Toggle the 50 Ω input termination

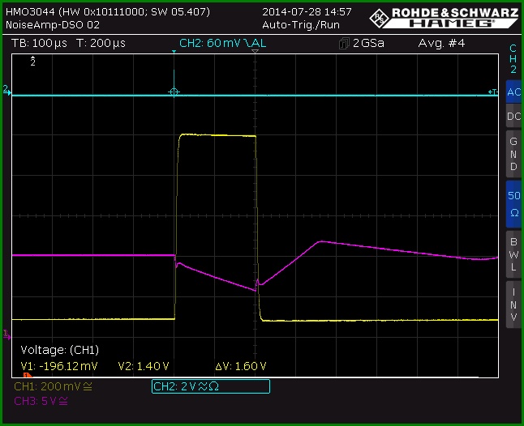click(513, 204)
